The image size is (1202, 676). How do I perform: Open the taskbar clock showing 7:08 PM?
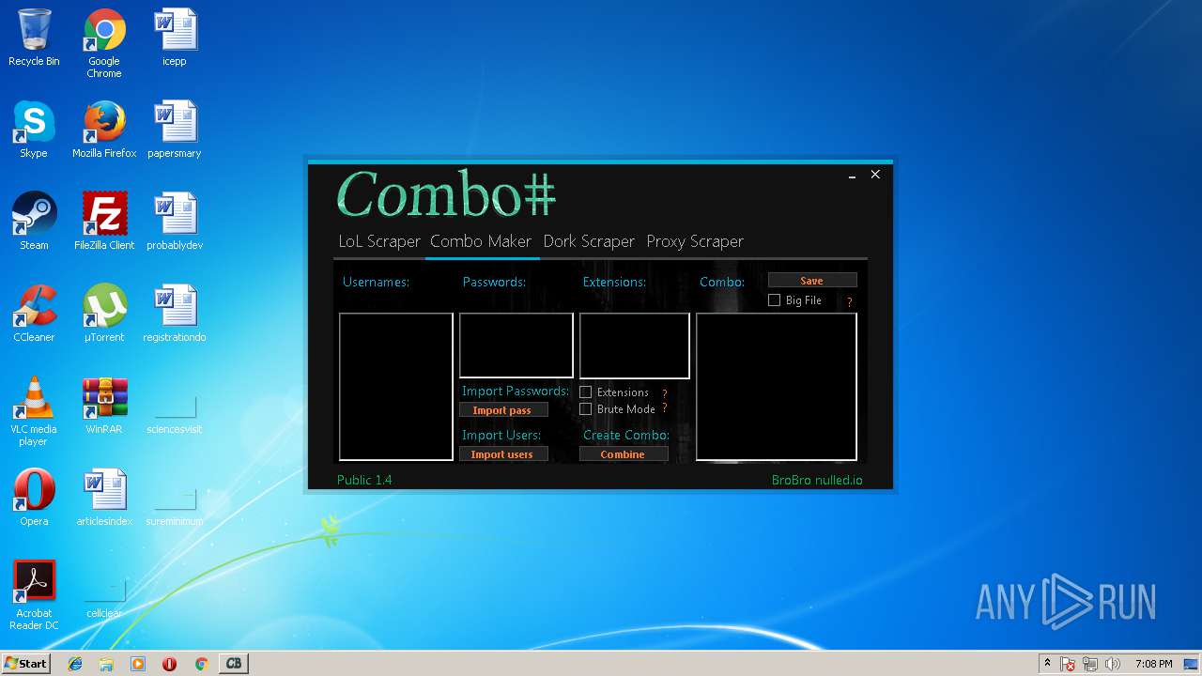tap(1153, 664)
